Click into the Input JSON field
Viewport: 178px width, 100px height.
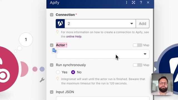coord(103,98)
